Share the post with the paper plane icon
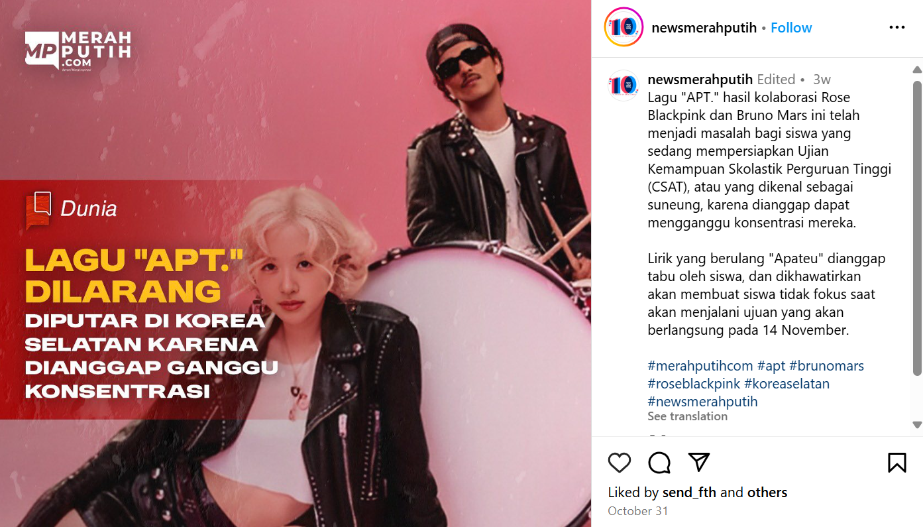The height and width of the screenshot is (527, 923). point(699,462)
